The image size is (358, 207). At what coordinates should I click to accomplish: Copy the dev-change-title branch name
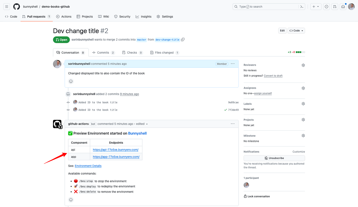coord(183,40)
